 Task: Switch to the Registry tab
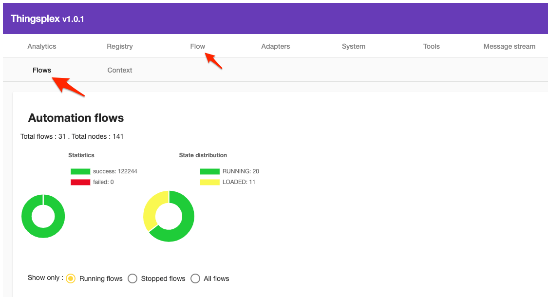(x=119, y=46)
